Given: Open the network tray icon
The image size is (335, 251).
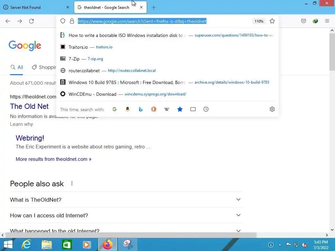Looking at the screenshot, I should 296,245.
